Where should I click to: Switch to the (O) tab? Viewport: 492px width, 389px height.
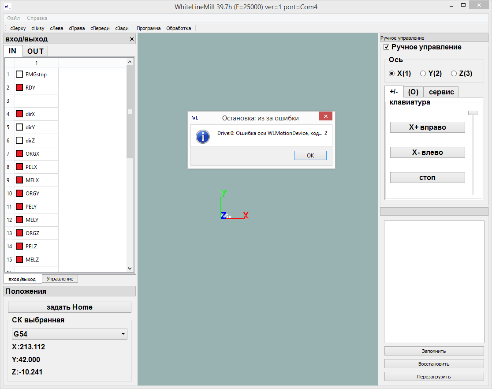click(413, 92)
